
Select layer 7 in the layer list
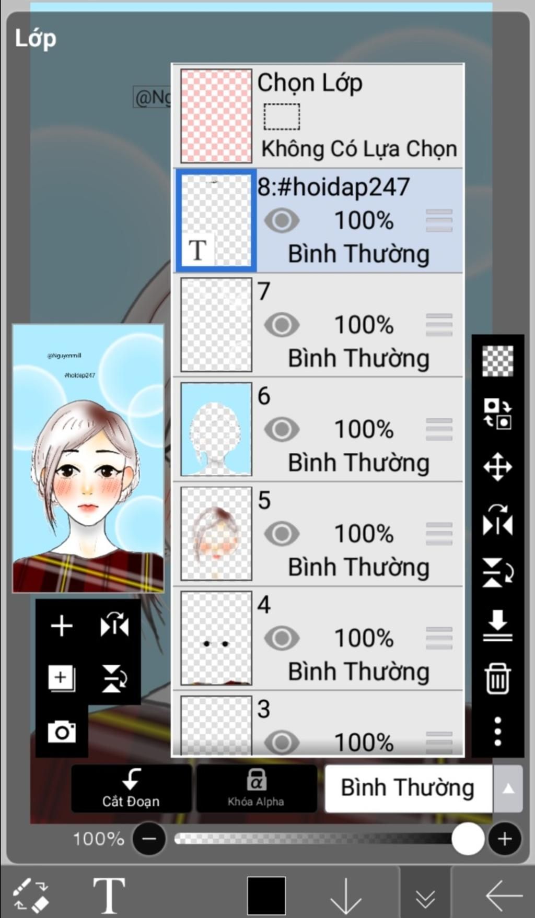318,325
